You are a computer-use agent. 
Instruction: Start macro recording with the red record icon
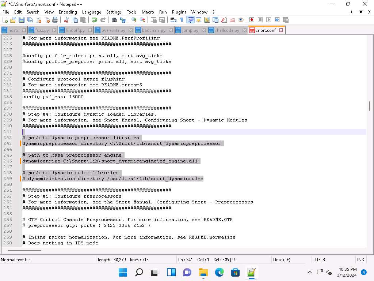(252, 20)
